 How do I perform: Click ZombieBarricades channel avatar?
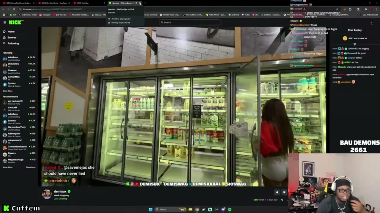[x=5, y=148]
